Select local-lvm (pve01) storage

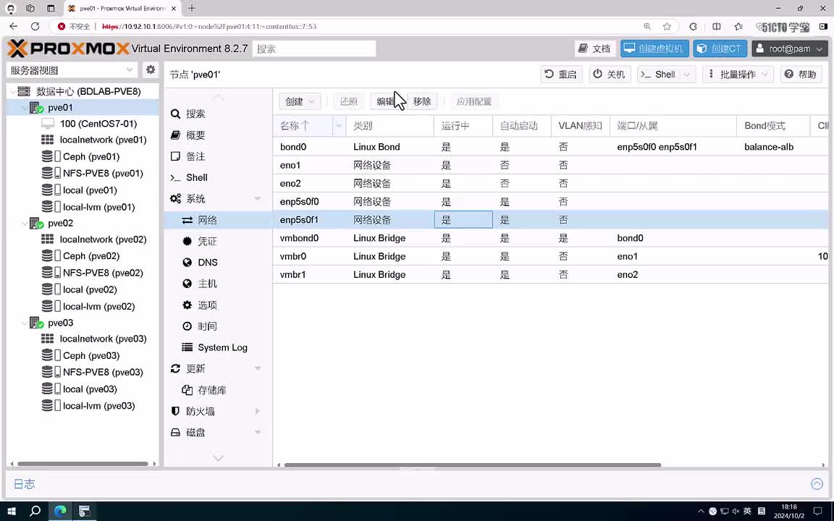[98, 207]
